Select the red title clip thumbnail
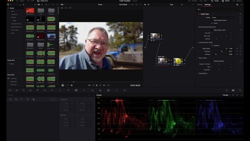The height and width of the screenshot is (141, 250). tap(30, 11)
